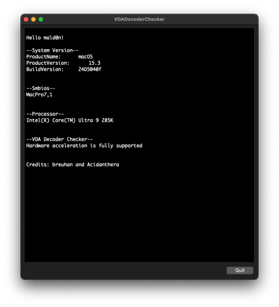
Task: Select "Hardware acceleration is fully supported" text
Action: 84,145
